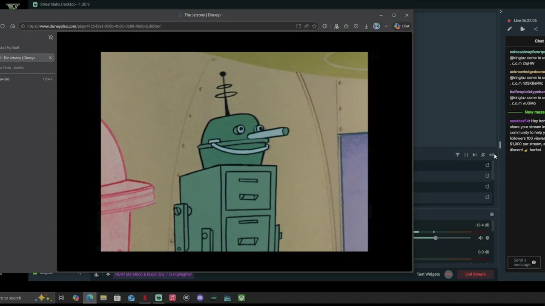Launch Netflix from the taskbar

click(x=145, y=298)
